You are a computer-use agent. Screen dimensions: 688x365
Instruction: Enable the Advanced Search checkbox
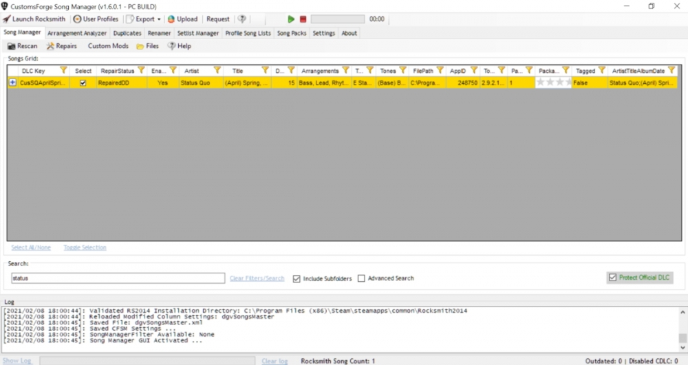click(x=361, y=278)
